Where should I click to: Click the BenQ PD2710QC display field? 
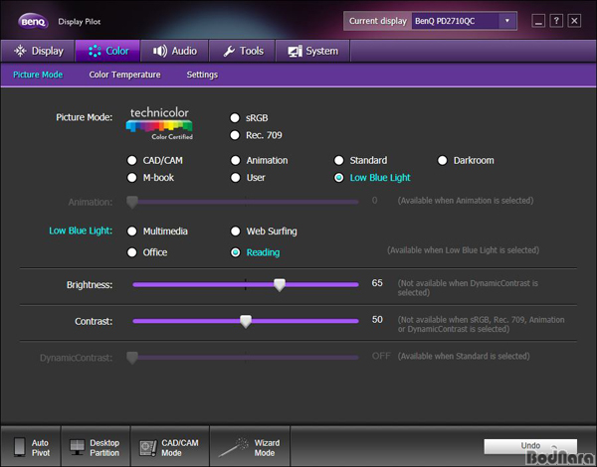tap(455, 21)
